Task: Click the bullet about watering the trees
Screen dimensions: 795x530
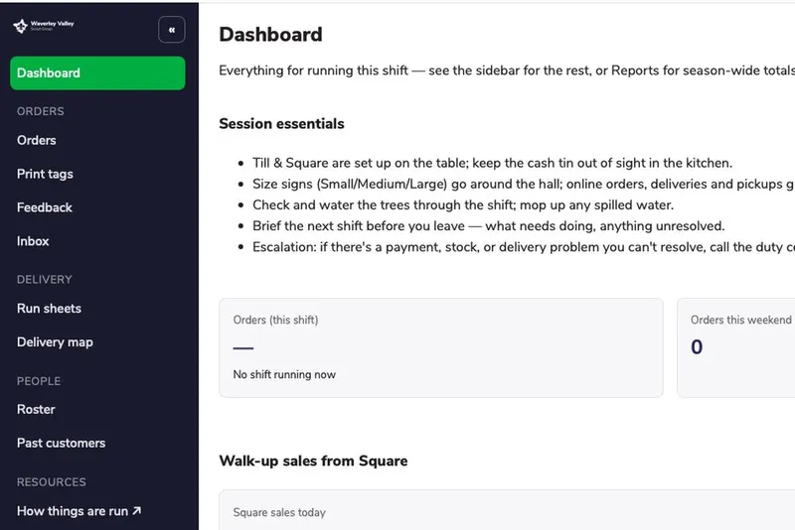Action: (463, 205)
